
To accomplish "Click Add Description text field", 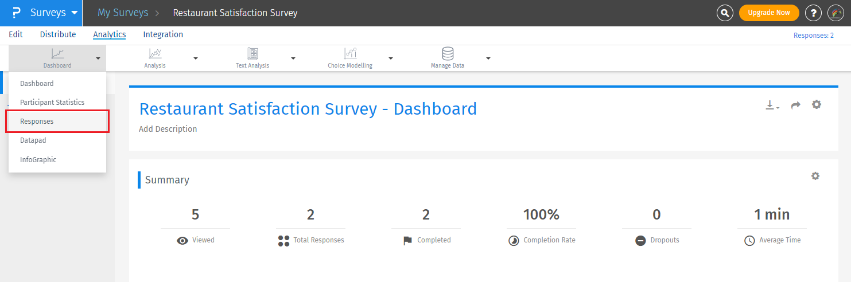I will coord(168,129).
